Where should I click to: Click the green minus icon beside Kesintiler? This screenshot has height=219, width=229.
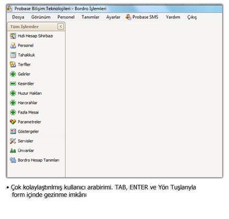(13, 84)
